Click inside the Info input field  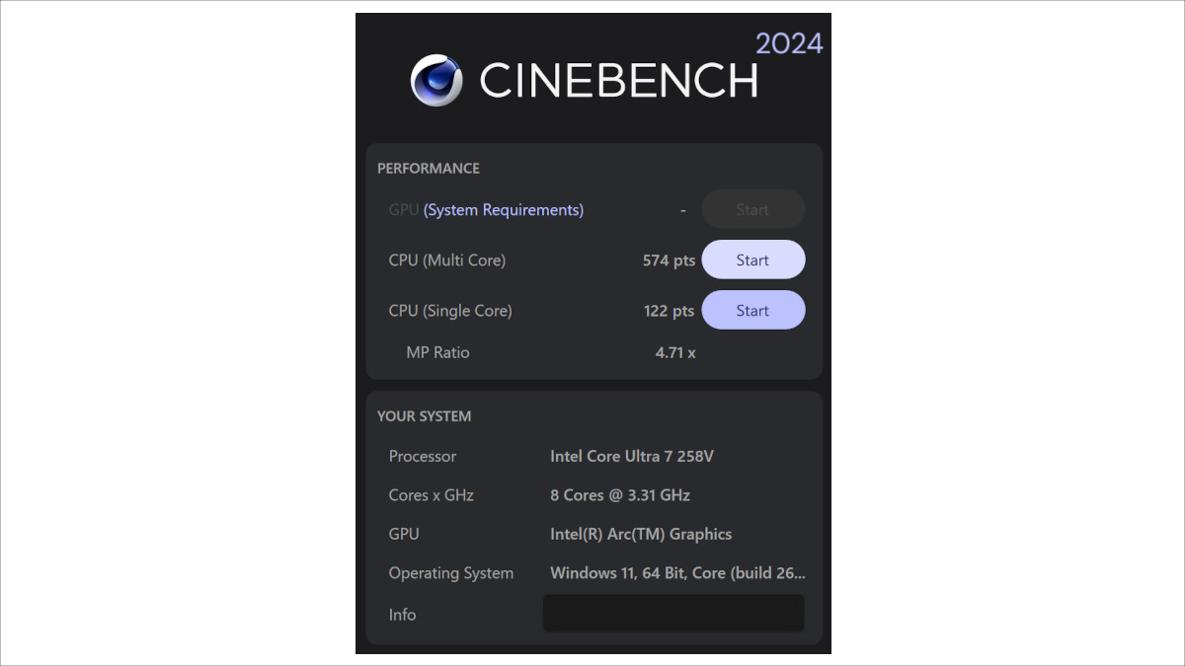click(x=672, y=613)
